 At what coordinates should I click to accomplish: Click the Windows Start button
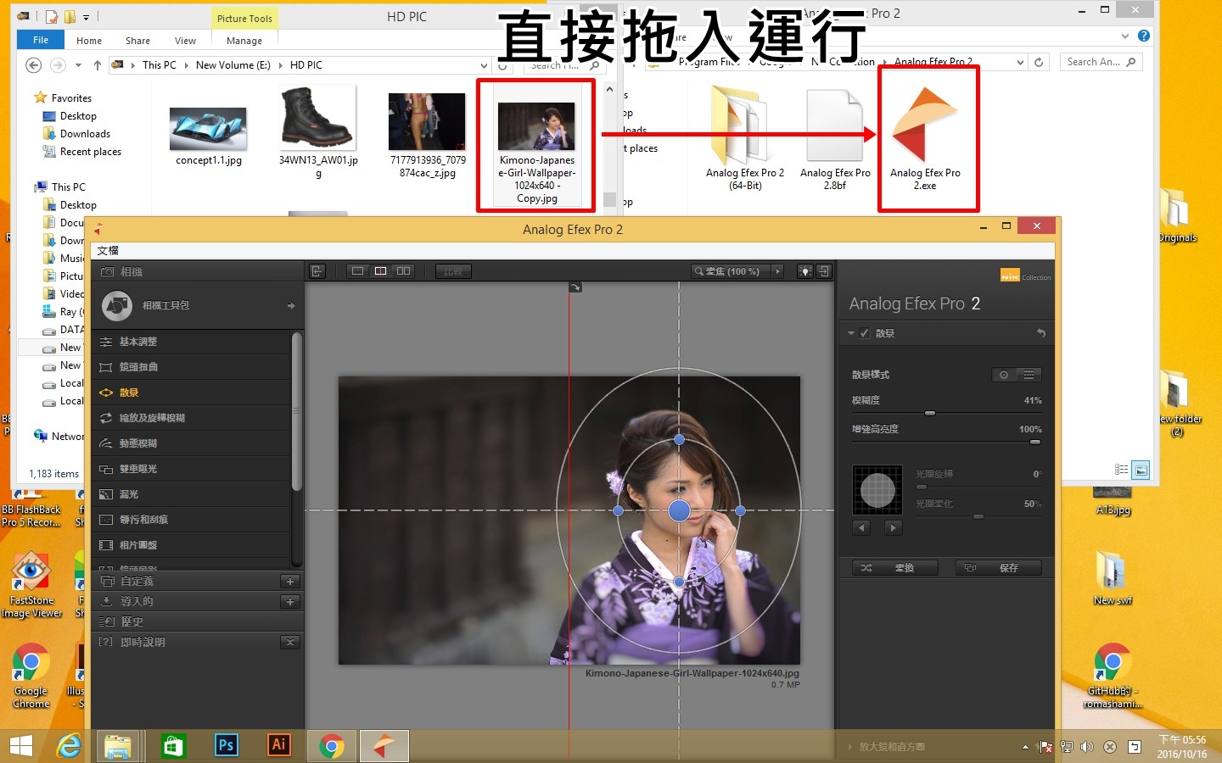pos(20,746)
